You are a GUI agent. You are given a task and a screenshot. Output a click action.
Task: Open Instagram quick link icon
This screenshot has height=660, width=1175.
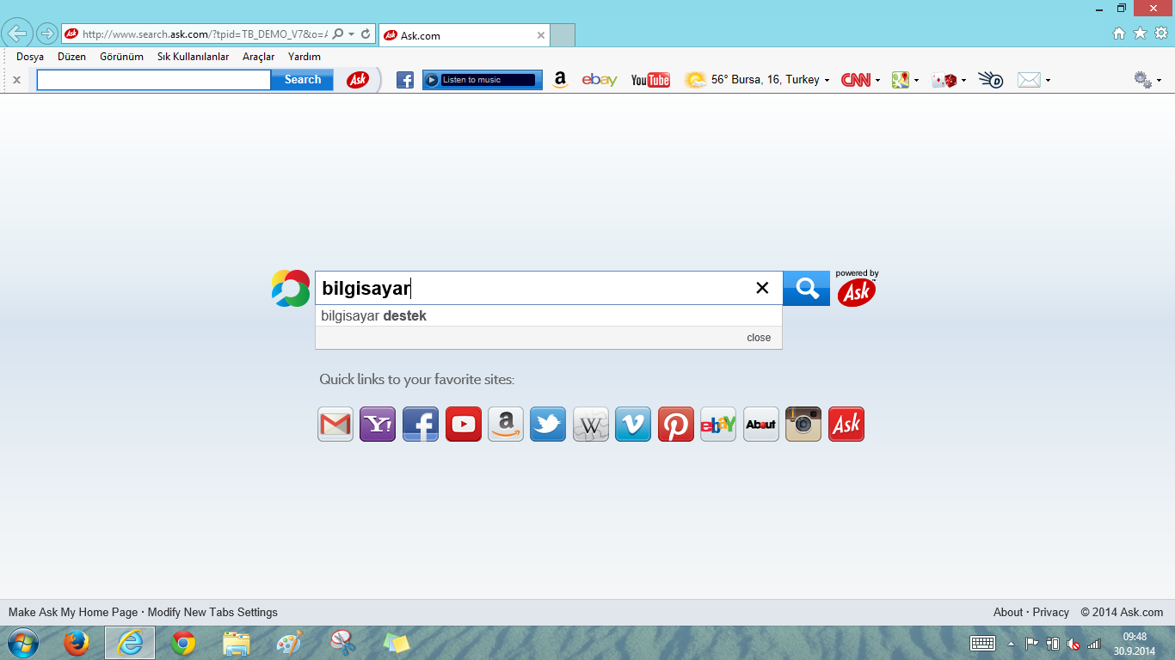coord(803,424)
